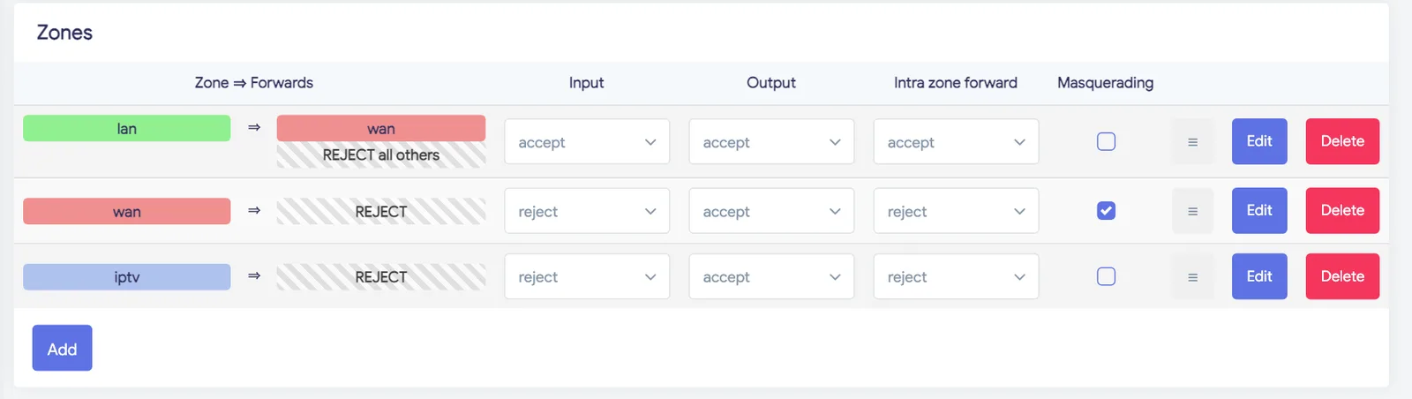Click the drag handle icon for iptv zone
Screen dimensions: 1412x399
pyautogui.click(x=1192, y=276)
